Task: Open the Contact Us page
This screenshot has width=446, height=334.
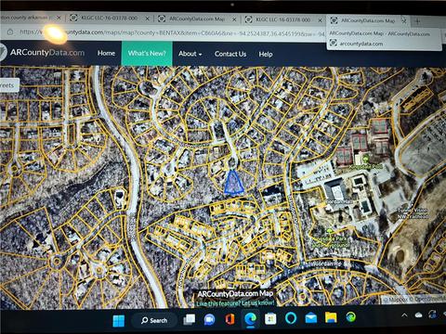Action: tap(230, 54)
